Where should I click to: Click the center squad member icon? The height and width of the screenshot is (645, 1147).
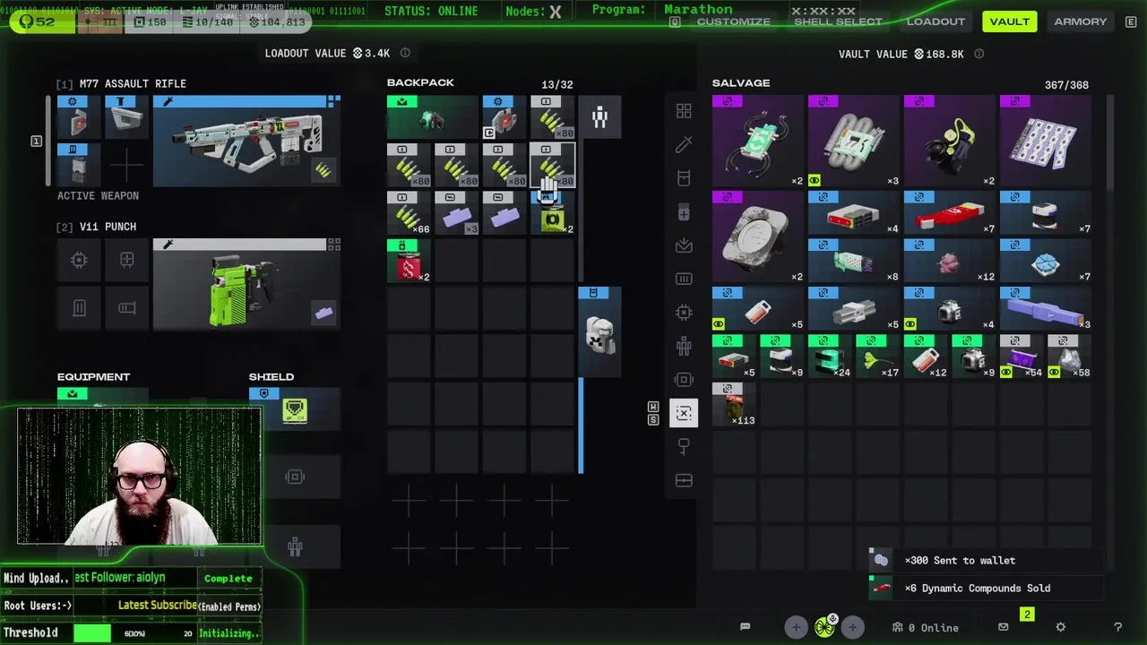[824, 627]
